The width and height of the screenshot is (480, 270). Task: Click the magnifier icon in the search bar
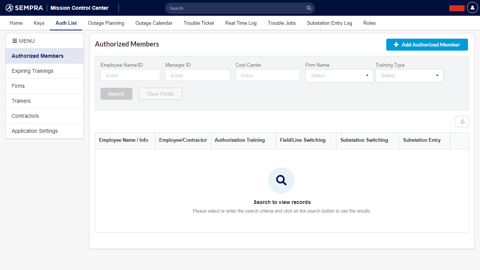point(309,8)
